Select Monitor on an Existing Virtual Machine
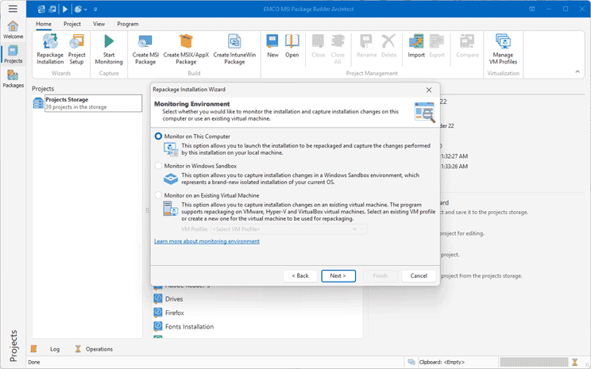The image size is (591, 369). (x=159, y=195)
